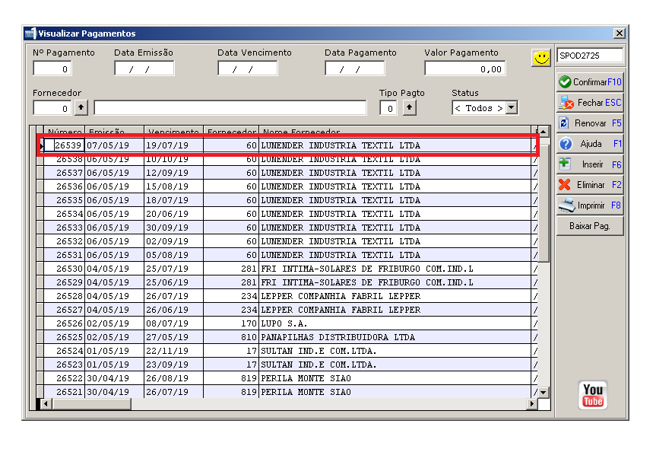Select payment row number 26528
This screenshot has width=653, height=449.
[287, 296]
